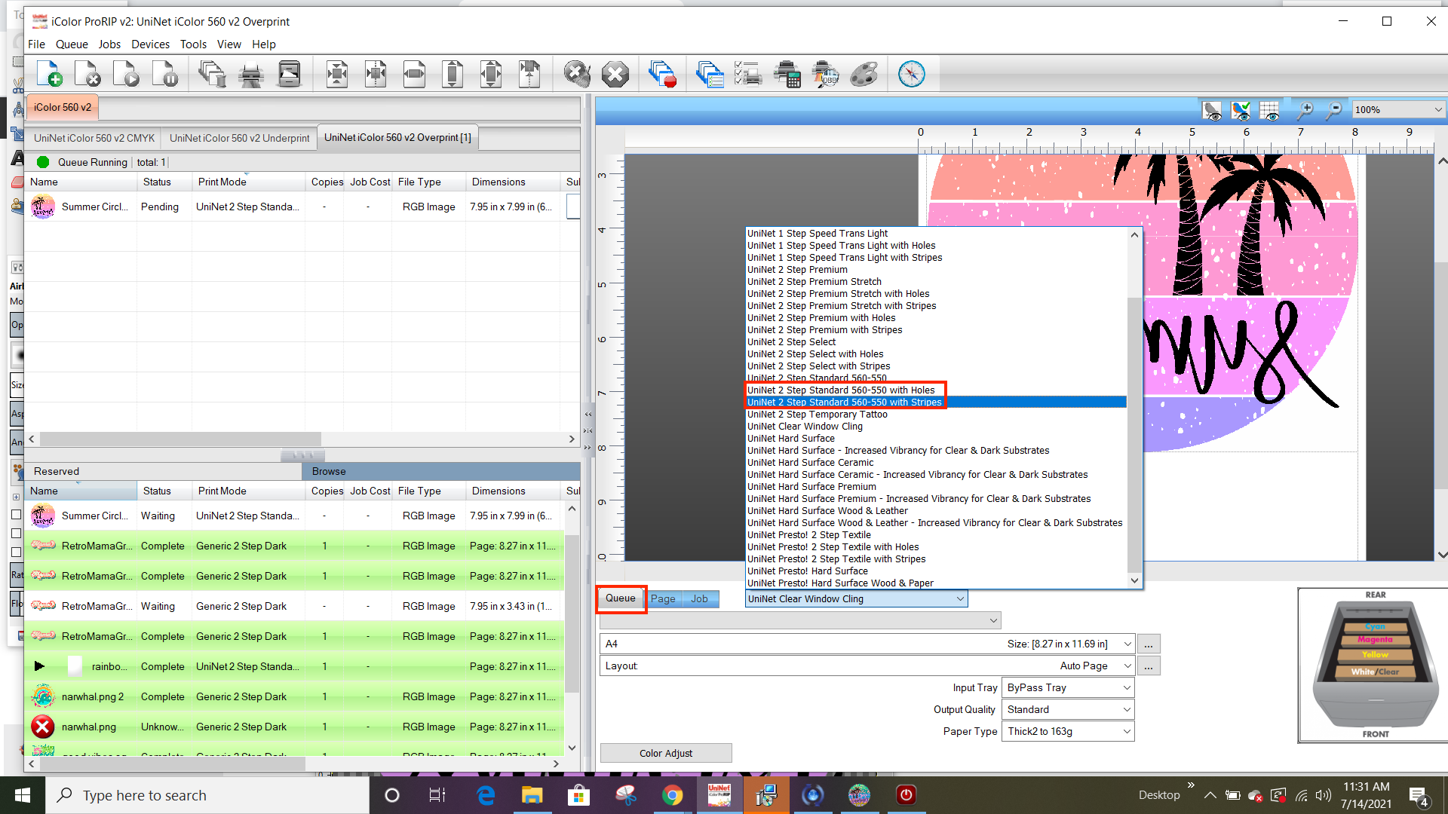The height and width of the screenshot is (814, 1448).
Task: Open the Devices menu
Action: pos(150,44)
